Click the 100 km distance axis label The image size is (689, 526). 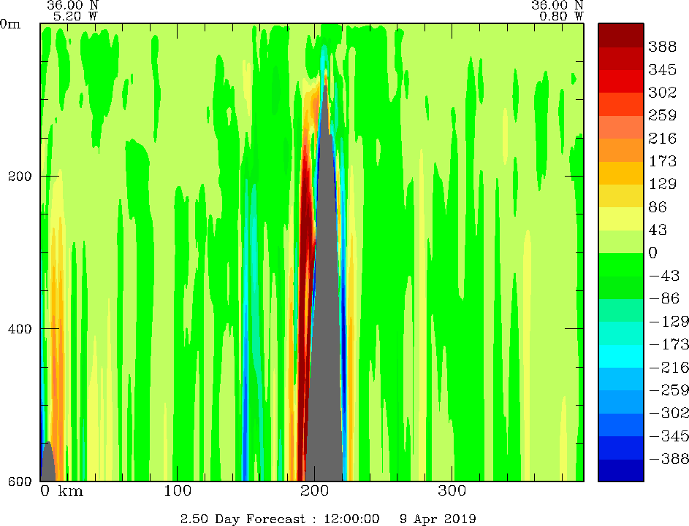(x=177, y=490)
